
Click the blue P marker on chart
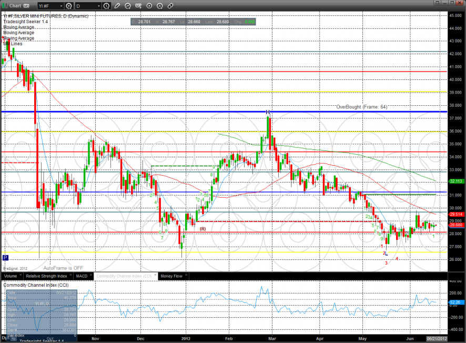5,258
